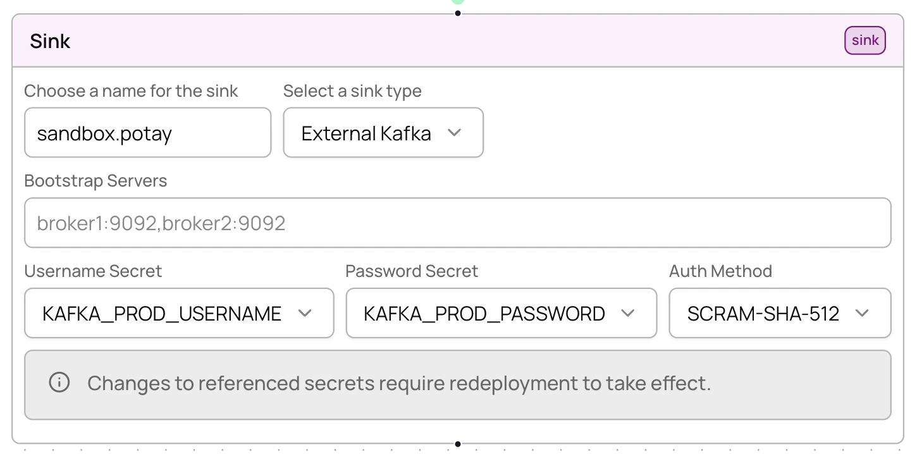Open the External Kafka sink type selector
917x454 pixels.
383,133
